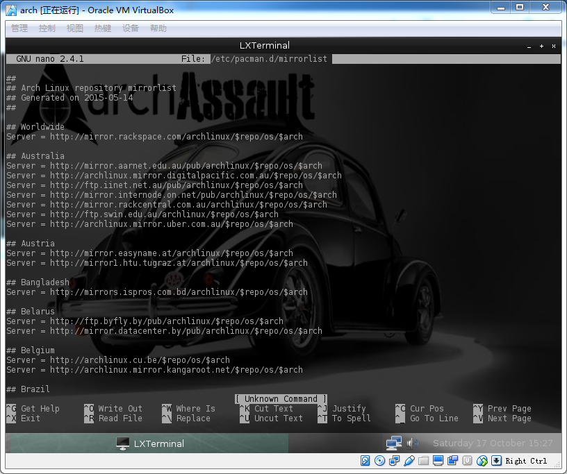The width and height of the screenshot is (567, 474).
Task: Click the rackspace.com server line
Action: click(154, 137)
